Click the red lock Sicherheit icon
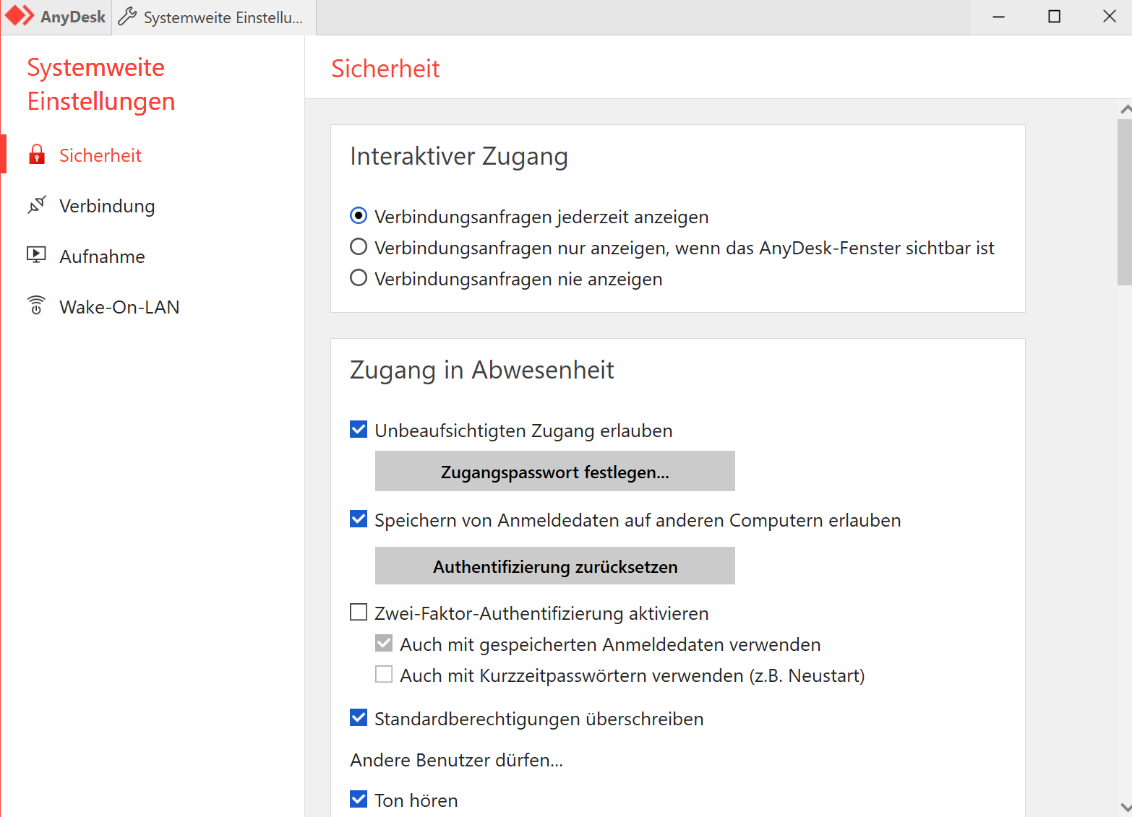The width and height of the screenshot is (1132, 817). 37,155
